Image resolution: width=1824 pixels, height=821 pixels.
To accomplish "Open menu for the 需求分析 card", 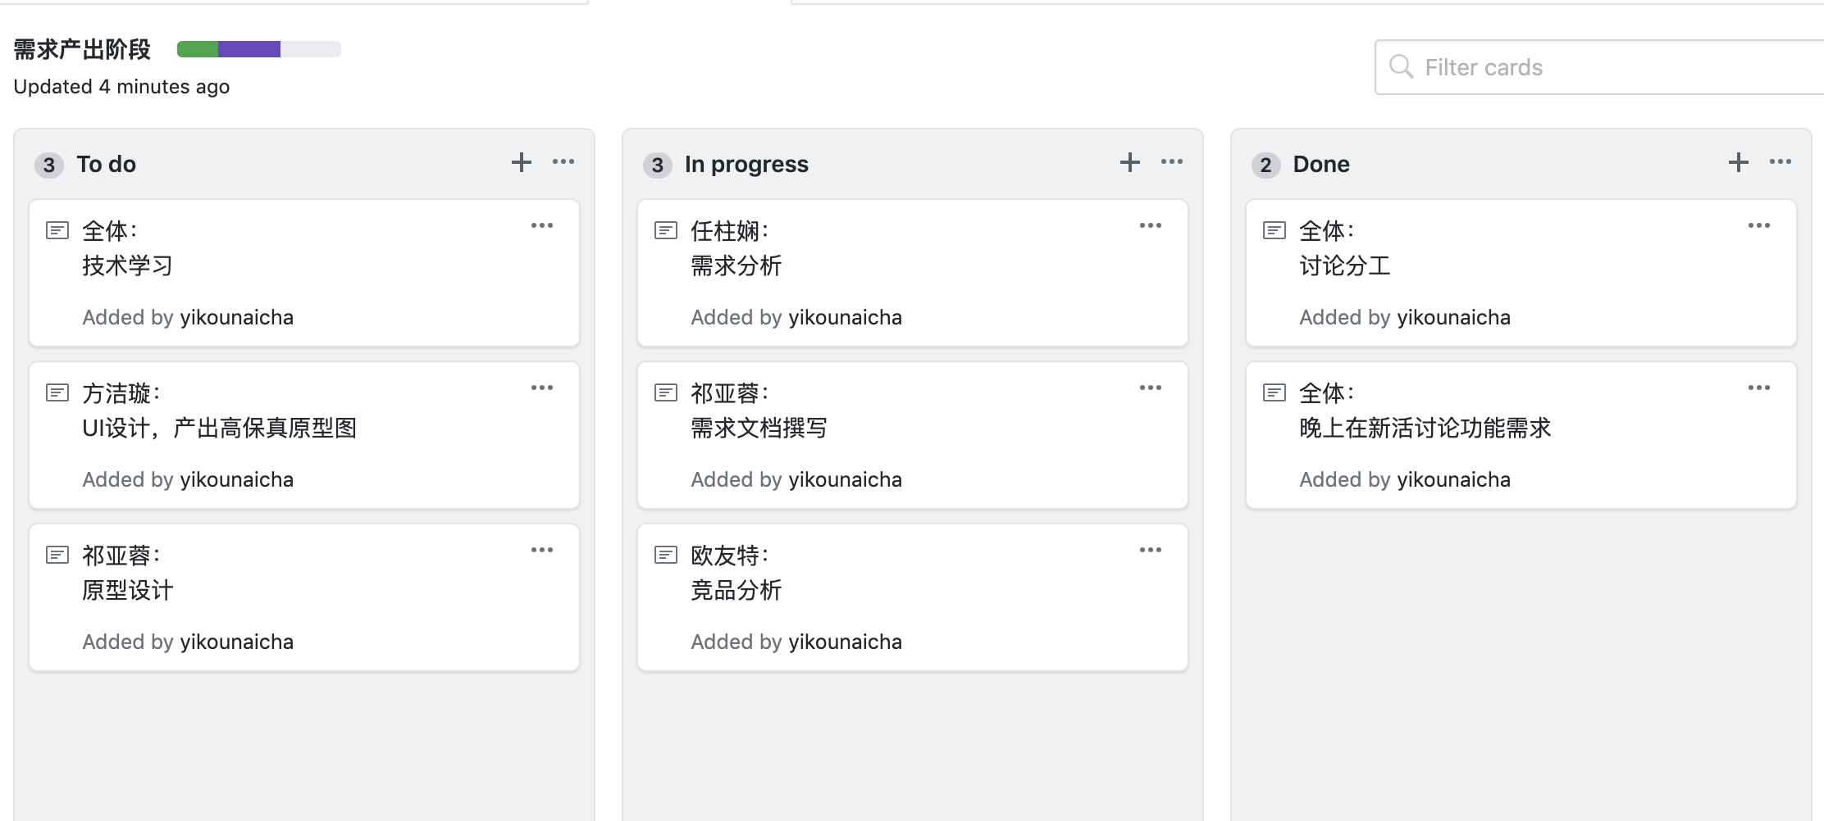I will coord(1151,225).
